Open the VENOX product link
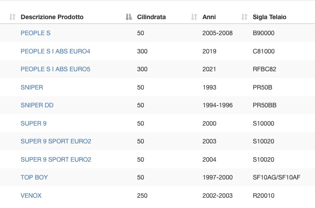This screenshot has height=208, width=315. pos(31,196)
